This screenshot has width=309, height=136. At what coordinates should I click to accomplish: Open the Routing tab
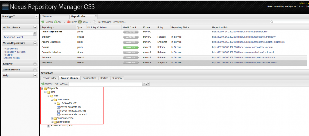coord(104,78)
